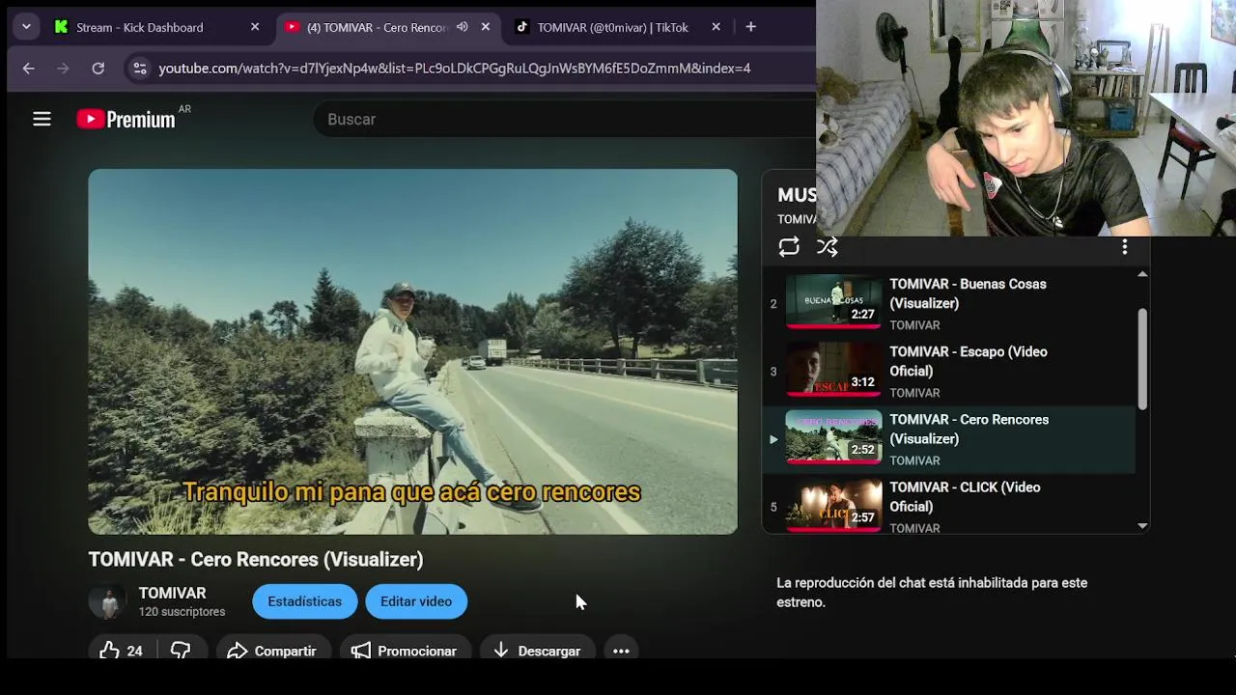Open the TOMIVAR channel avatar
Viewport: 1236px width, 695px height.
(x=107, y=601)
